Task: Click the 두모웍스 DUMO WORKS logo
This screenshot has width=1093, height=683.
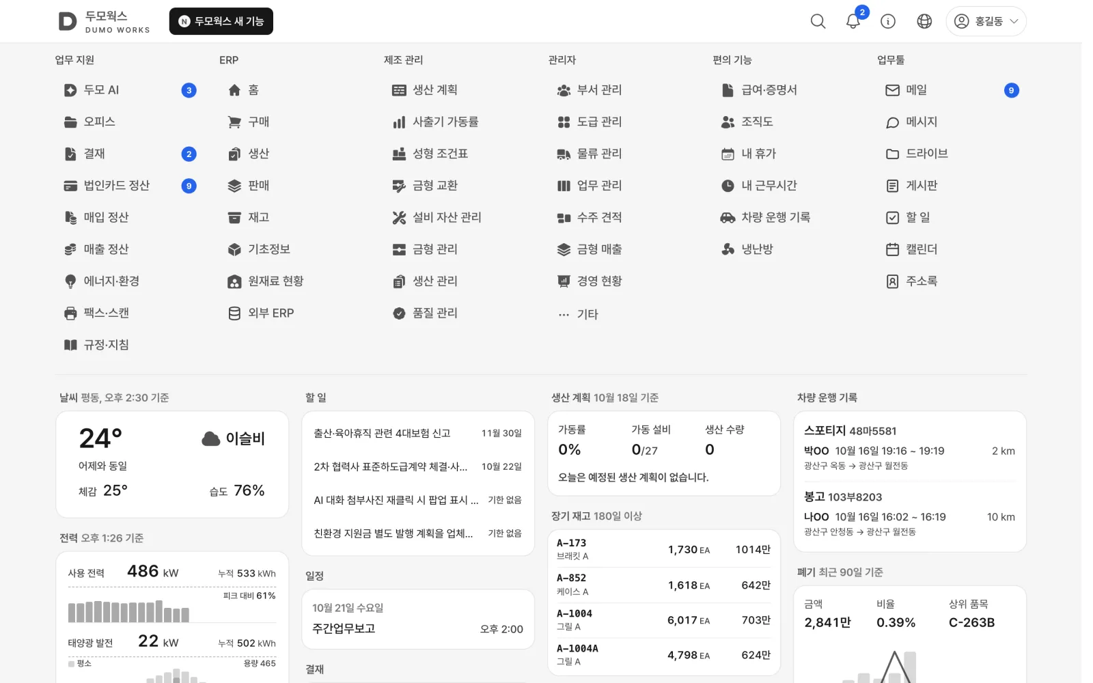Action: point(104,21)
